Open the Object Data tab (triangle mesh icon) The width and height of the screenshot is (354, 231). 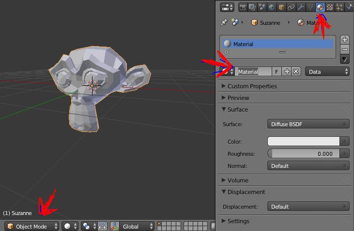click(310, 7)
